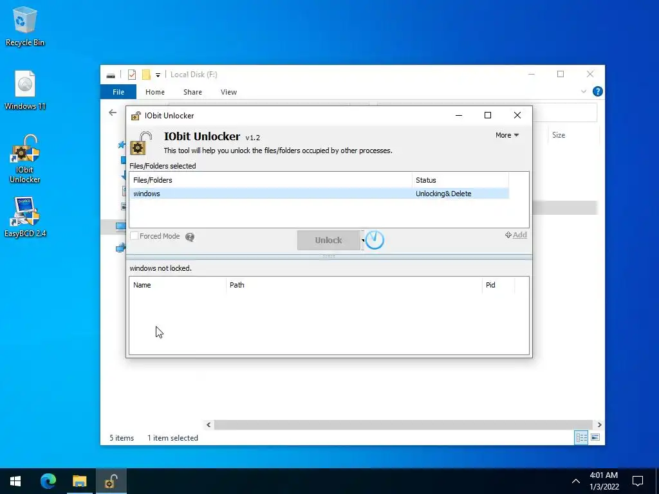This screenshot has height=494, width=659.
Task: Click the Pid column header
Action: 499,285
